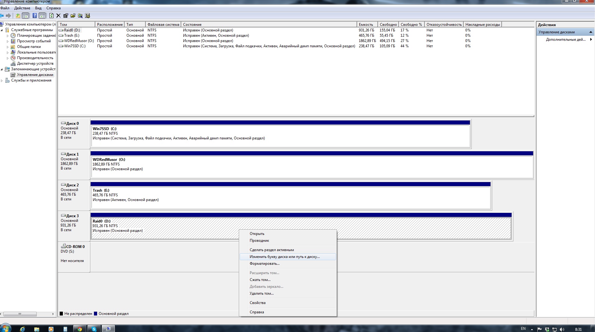This screenshot has height=332, width=595.
Task: Choose Изменить букву диска или путь
Action: pos(284,257)
